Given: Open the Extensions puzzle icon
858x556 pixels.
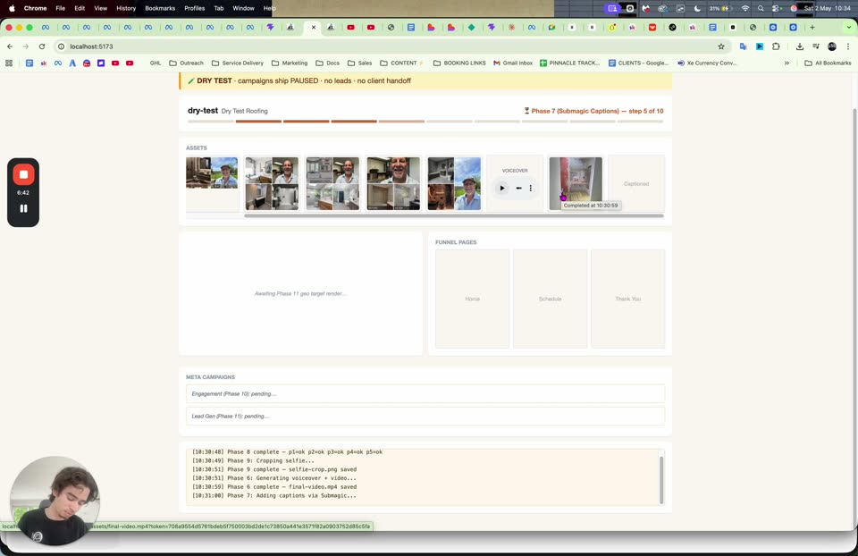Looking at the screenshot, I should pos(776,46).
